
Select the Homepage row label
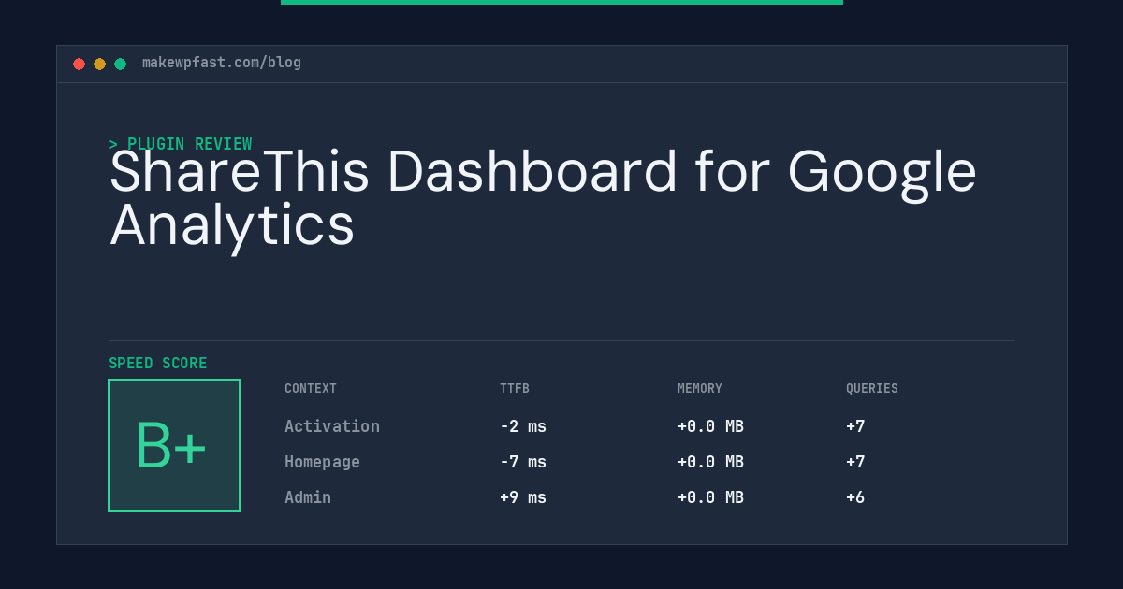coord(322,462)
